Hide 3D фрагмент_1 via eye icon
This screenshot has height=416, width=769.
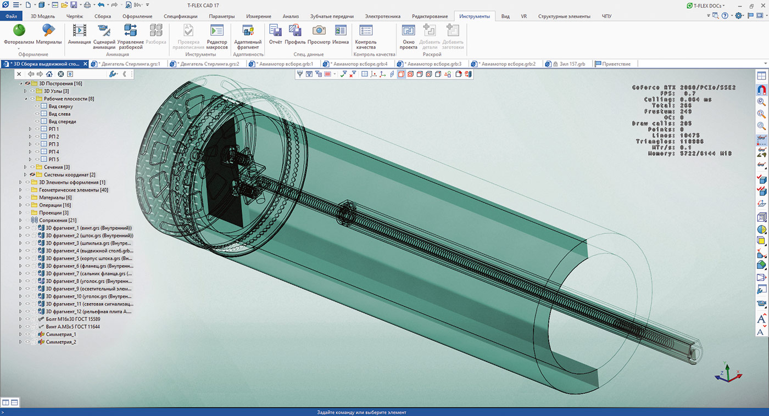click(x=27, y=228)
